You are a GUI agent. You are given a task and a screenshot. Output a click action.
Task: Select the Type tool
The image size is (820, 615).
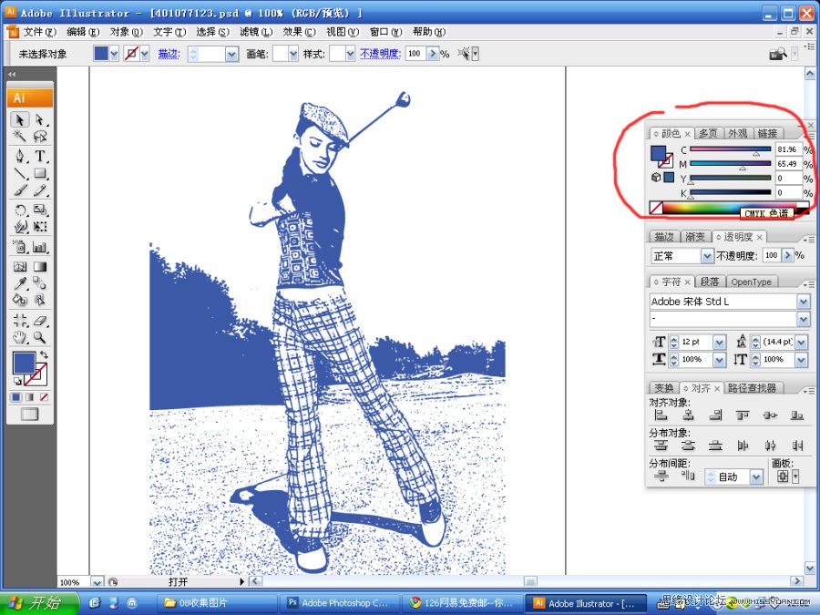(x=34, y=156)
